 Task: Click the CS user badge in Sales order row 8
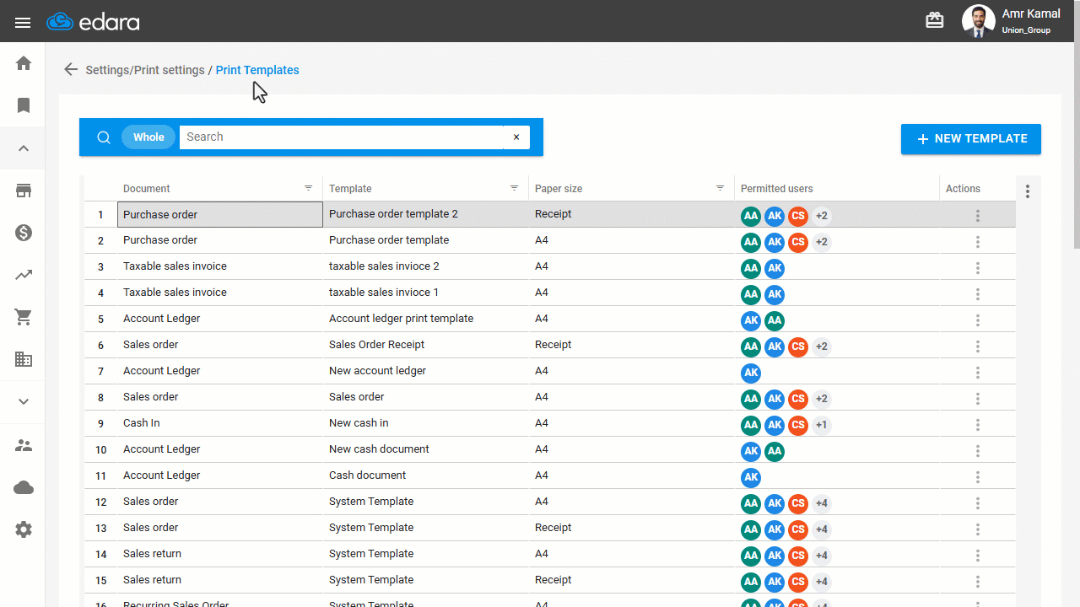[798, 399]
